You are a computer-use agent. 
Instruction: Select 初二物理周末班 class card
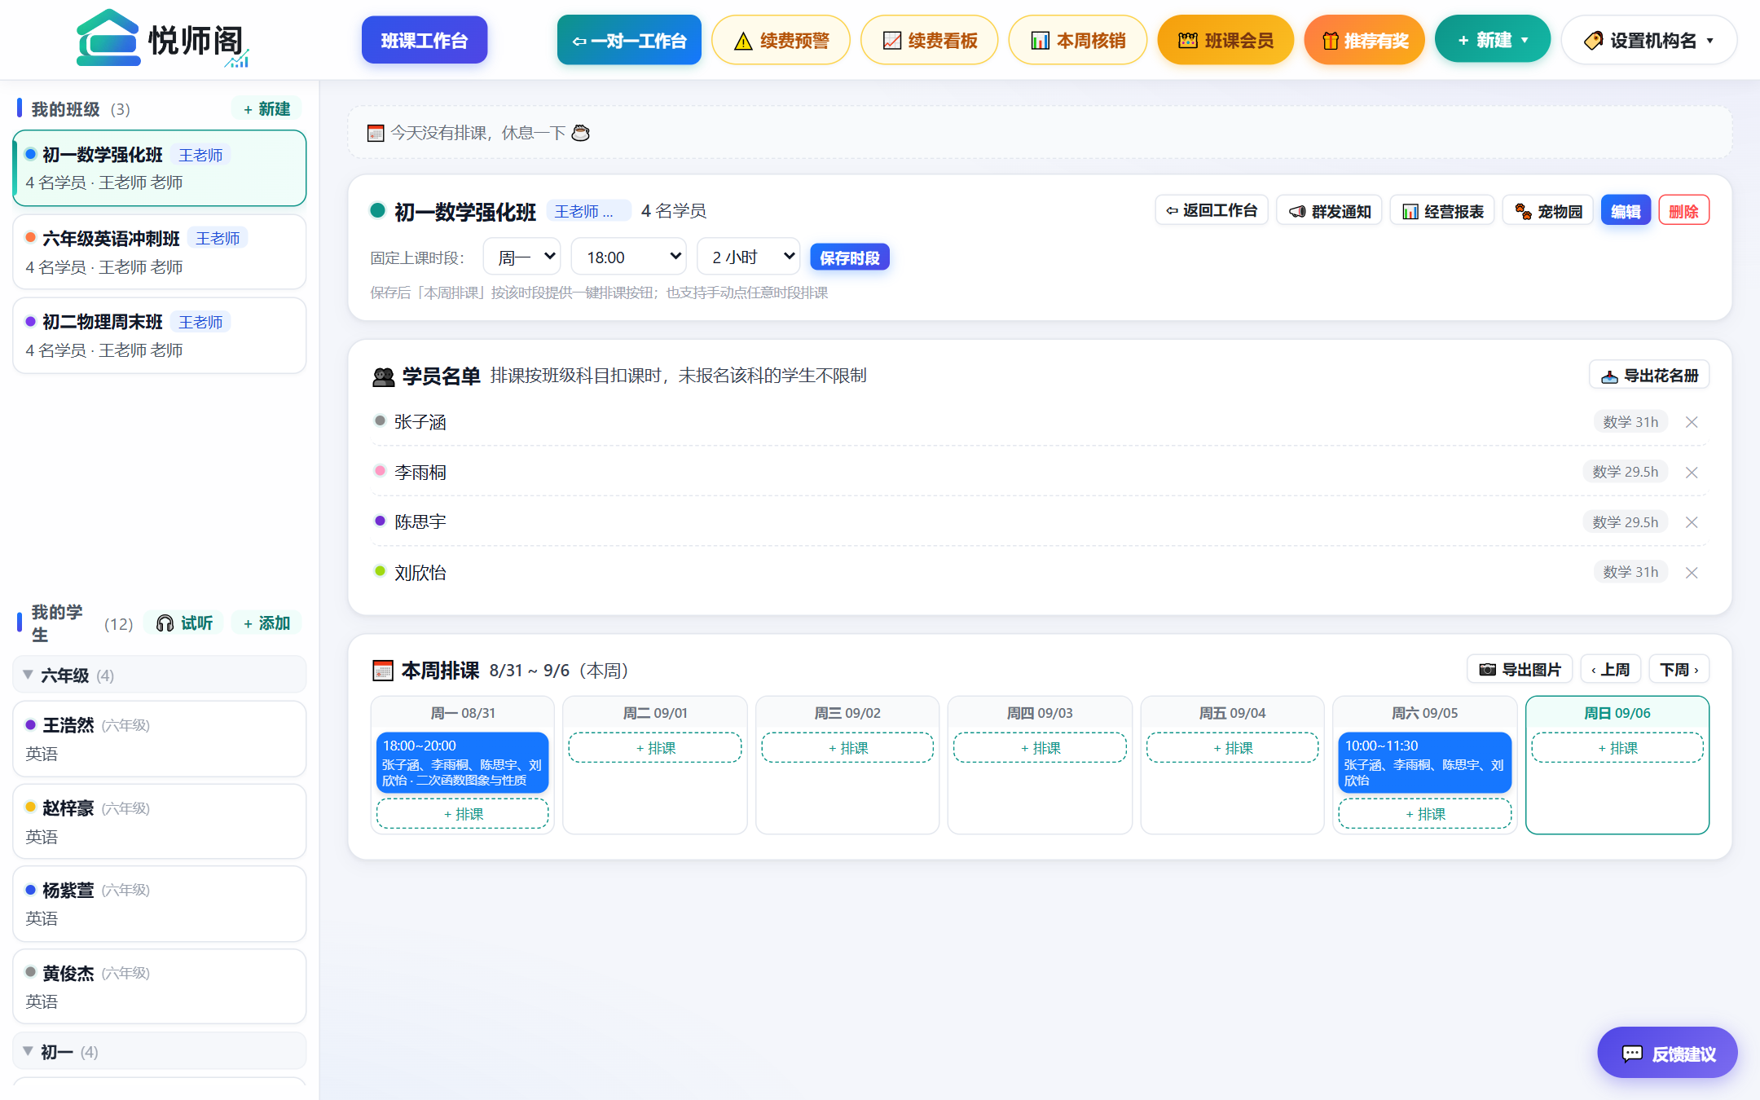[160, 336]
